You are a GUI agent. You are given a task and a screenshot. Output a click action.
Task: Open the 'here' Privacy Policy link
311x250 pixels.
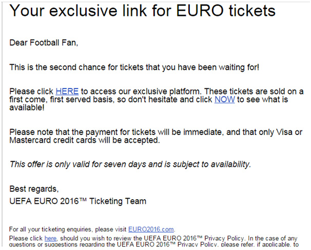coord(50,238)
